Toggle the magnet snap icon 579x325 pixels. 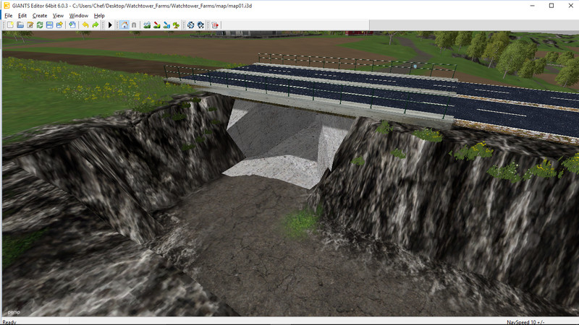[x=134, y=25]
